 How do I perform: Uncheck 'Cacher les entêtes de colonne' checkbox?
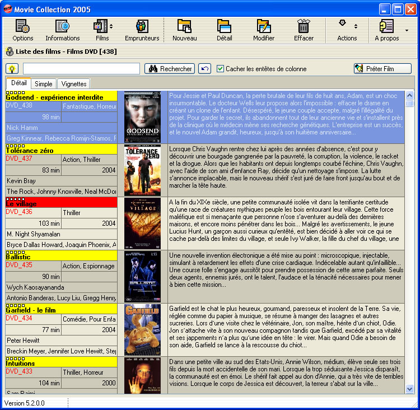pyautogui.click(x=220, y=69)
